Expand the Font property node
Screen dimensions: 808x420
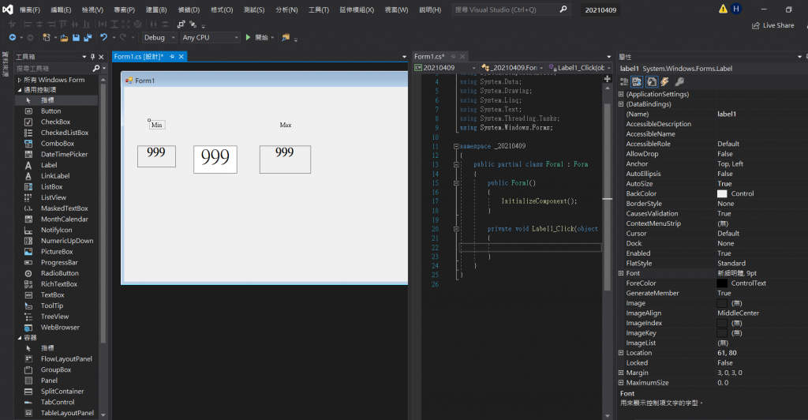pyautogui.click(x=621, y=273)
